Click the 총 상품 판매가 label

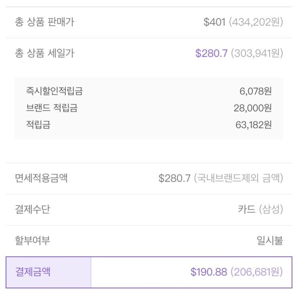point(45,22)
